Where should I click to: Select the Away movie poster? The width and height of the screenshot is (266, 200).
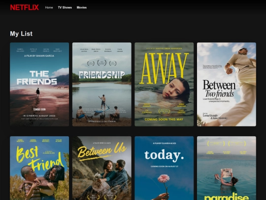[164, 84]
